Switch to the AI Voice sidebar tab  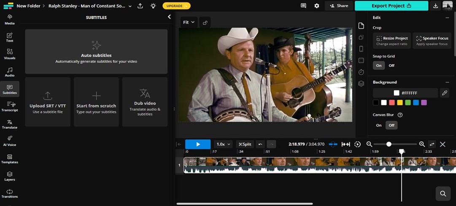click(10, 141)
